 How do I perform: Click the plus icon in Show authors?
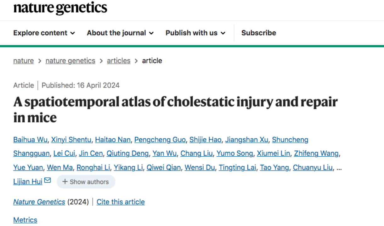point(65,182)
